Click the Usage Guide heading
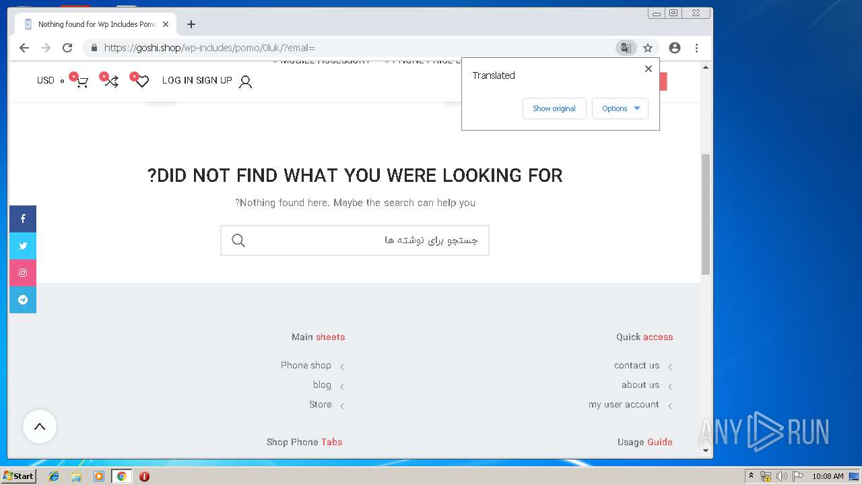Screen dimensions: 862x485 click(x=645, y=442)
